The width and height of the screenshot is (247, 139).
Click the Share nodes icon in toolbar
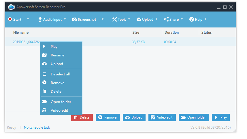[166, 19]
